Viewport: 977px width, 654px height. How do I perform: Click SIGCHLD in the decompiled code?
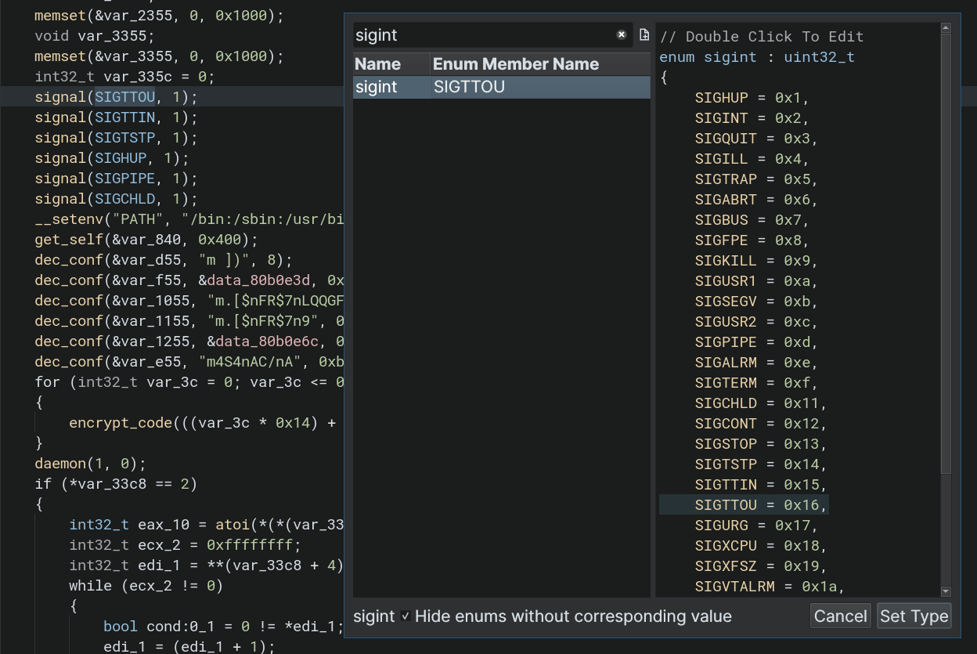coord(124,199)
